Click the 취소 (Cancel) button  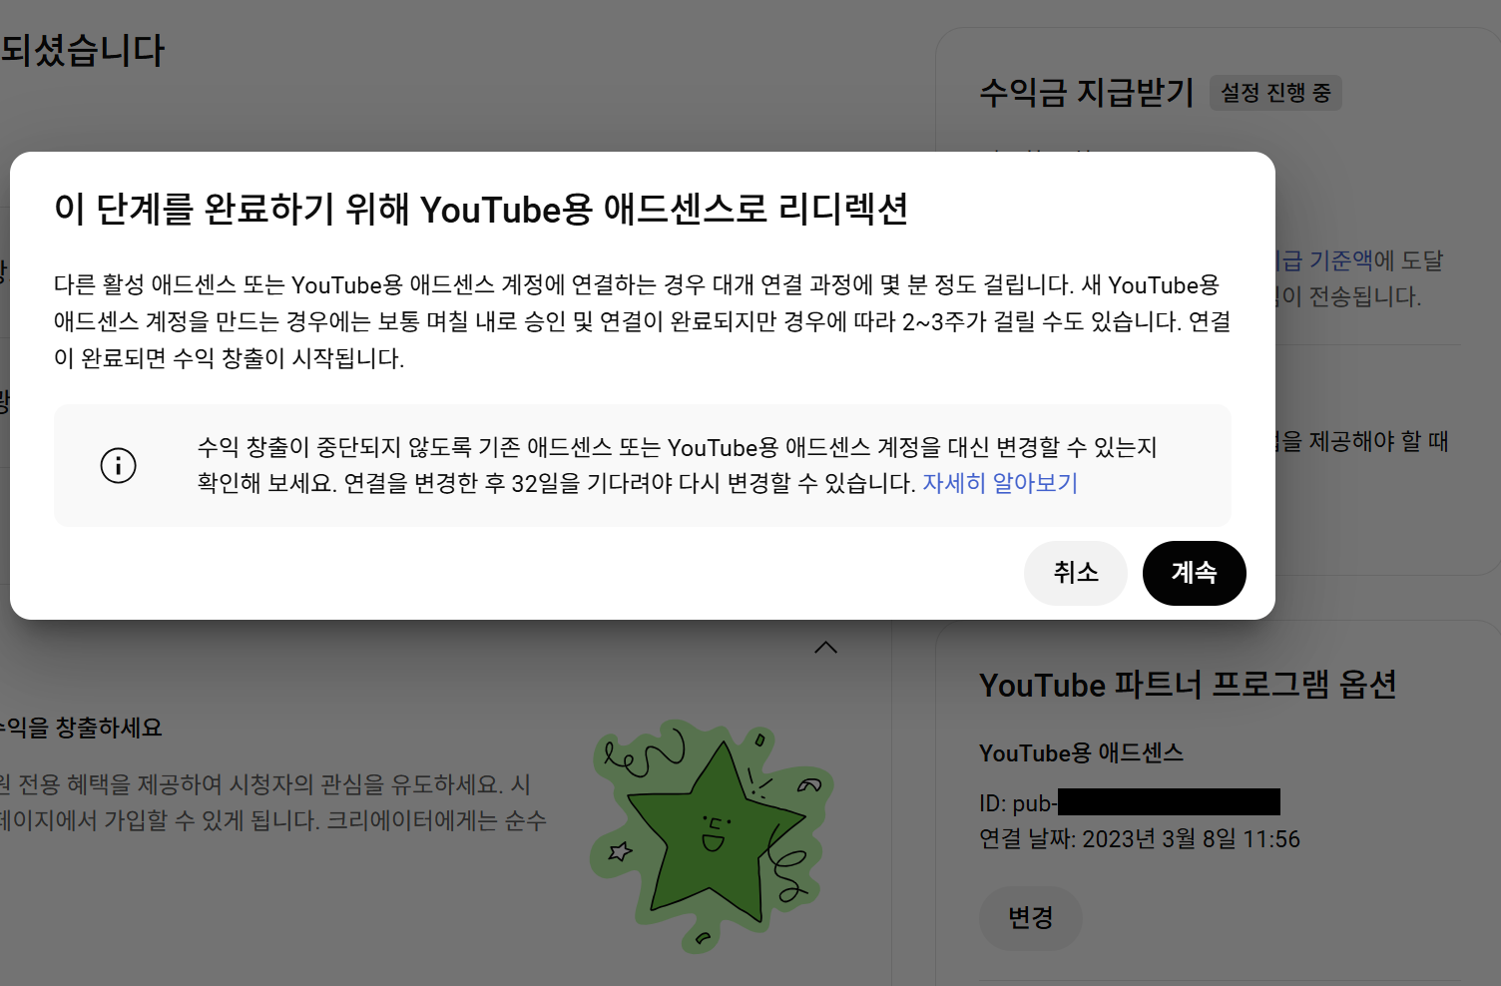(x=1076, y=573)
